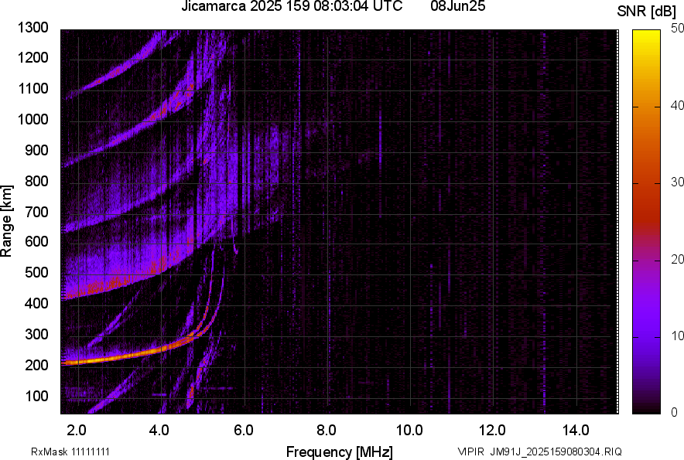The height and width of the screenshot is (460, 684).
Task: Click the colorbar tick value '30'
Action: [x=678, y=182]
